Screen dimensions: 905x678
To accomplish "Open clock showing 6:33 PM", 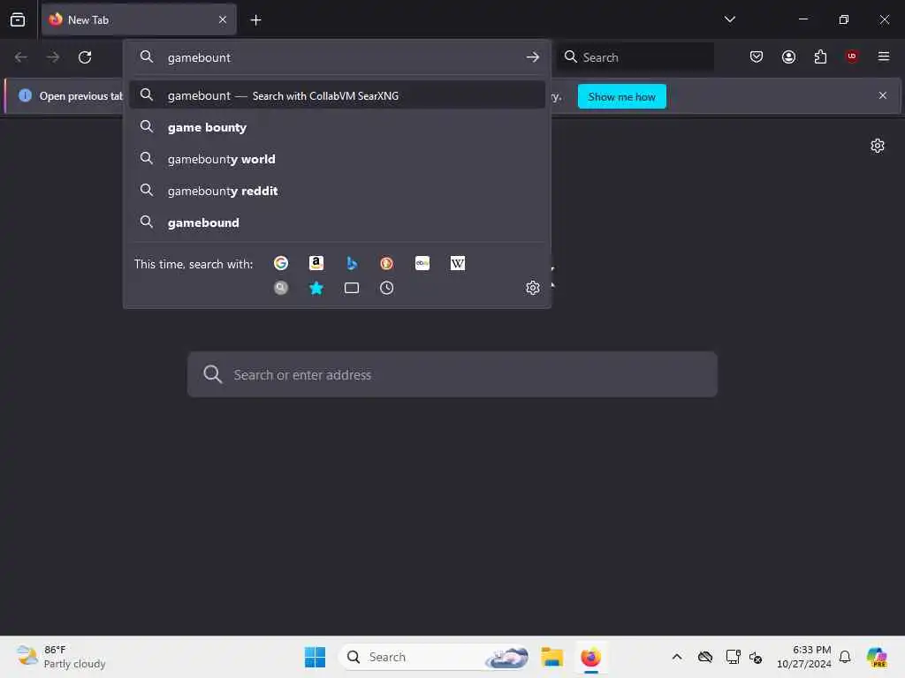I will 803,657.
